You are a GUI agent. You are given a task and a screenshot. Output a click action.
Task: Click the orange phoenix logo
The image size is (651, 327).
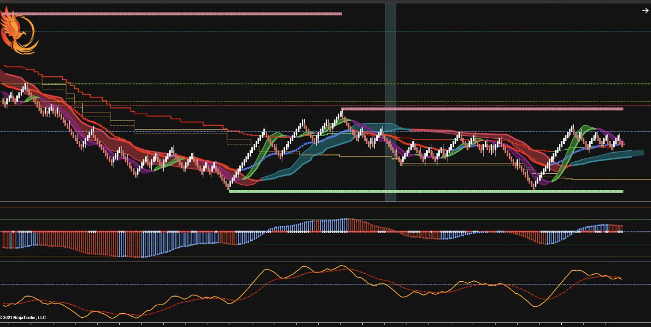[x=18, y=33]
